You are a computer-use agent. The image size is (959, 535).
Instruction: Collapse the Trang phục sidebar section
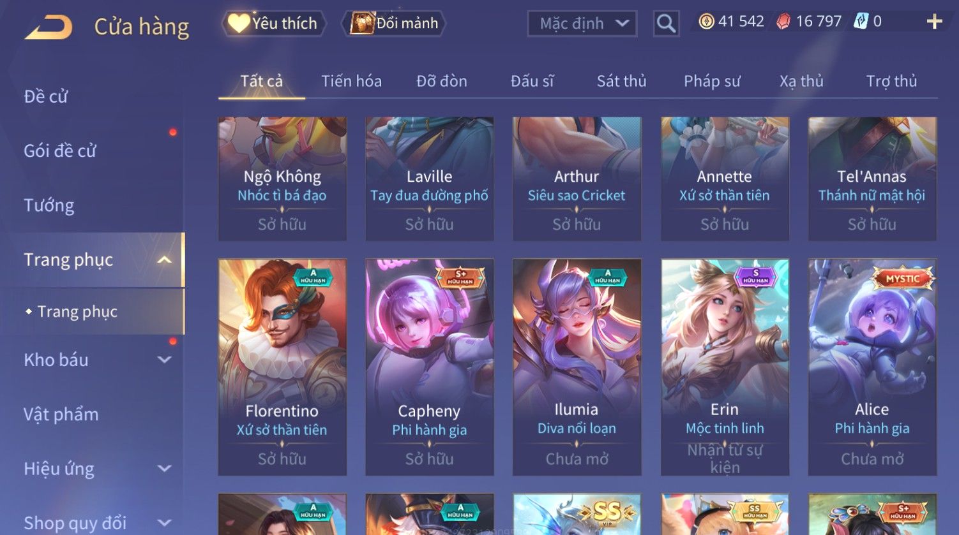point(164,260)
